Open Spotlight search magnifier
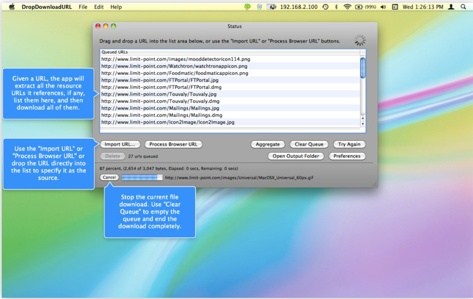This screenshot has width=473, height=299. click(x=464, y=6)
